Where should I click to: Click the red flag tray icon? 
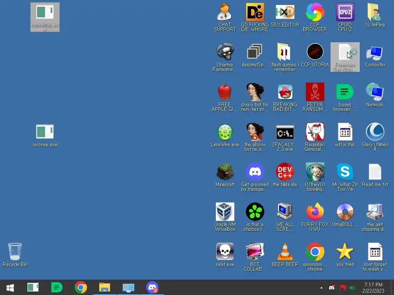(x=343, y=288)
